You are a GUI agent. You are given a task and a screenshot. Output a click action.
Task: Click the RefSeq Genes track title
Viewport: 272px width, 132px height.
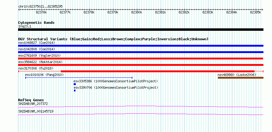[31, 100]
